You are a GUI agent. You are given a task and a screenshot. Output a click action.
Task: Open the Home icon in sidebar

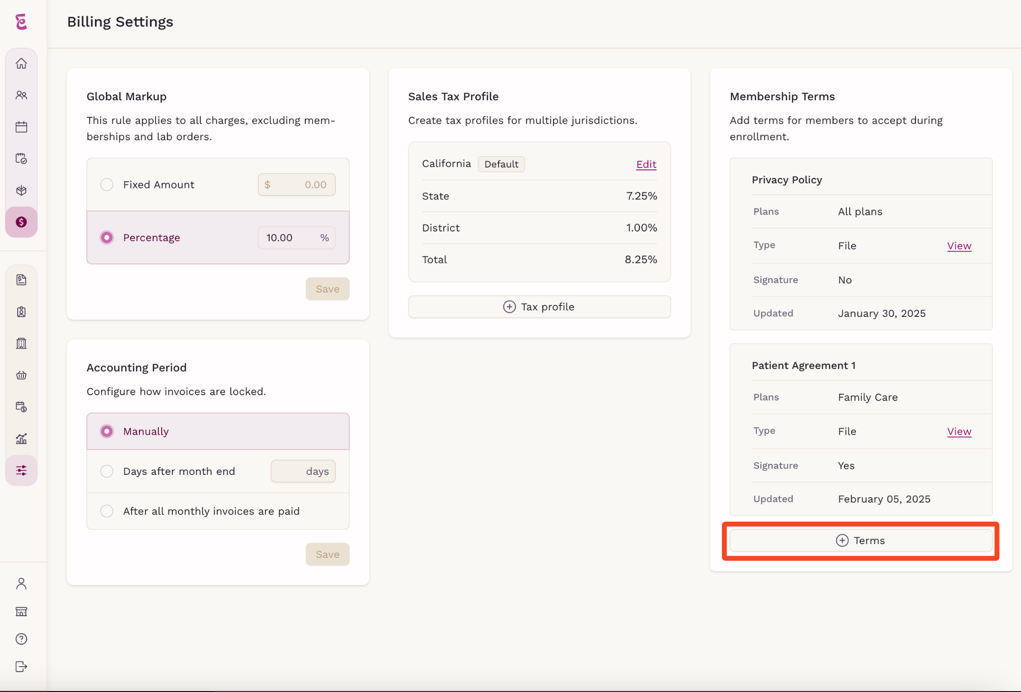(21, 63)
